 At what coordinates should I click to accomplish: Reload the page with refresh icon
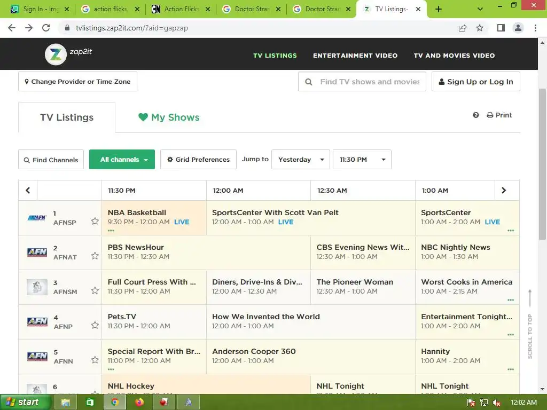point(46,28)
